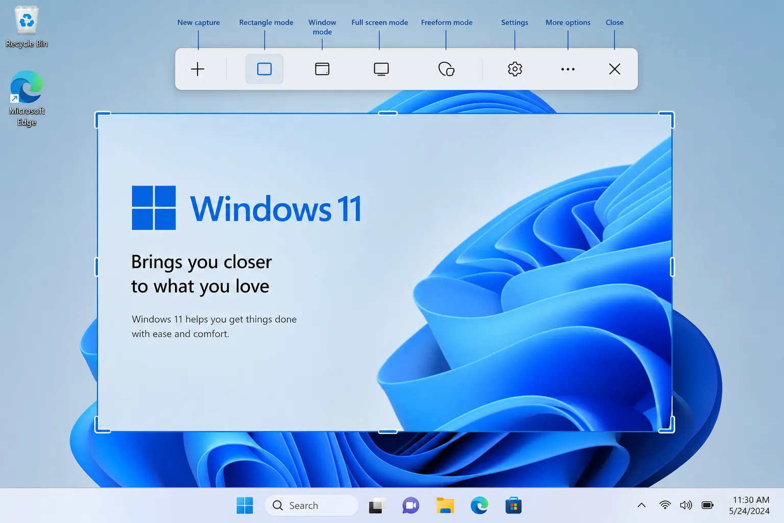Screen dimensions: 784x523
Task: Launch Microsoft Edge from taskbar
Action: 479,506
